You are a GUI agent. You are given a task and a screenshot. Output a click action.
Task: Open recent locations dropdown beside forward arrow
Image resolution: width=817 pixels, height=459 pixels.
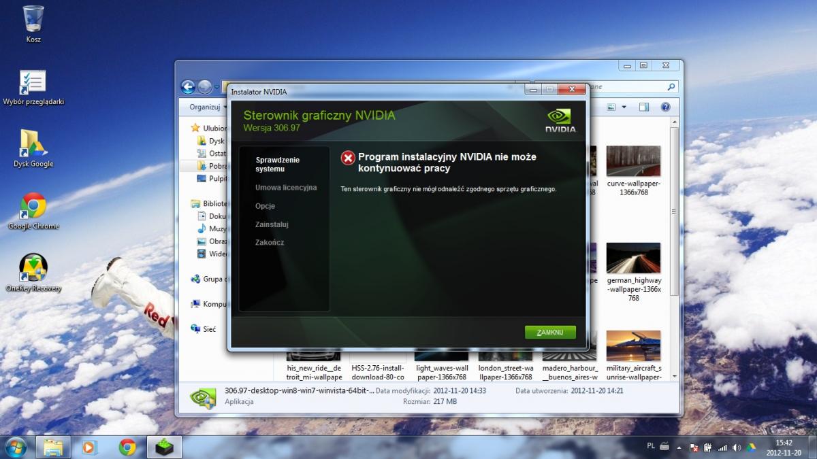(217, 87)
